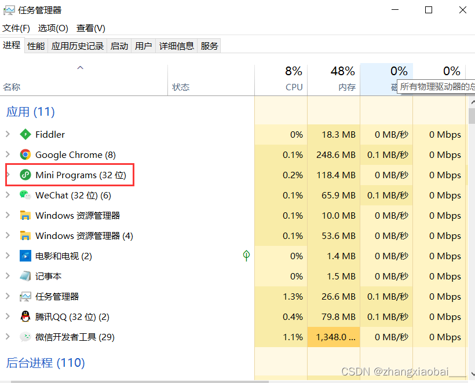Open the 查看(V) menu
The image size is (475, 383).
click(90, 28)
